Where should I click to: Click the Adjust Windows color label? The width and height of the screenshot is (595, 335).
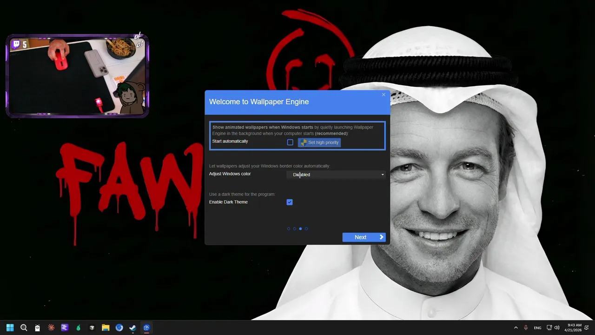tap(230, 174)
